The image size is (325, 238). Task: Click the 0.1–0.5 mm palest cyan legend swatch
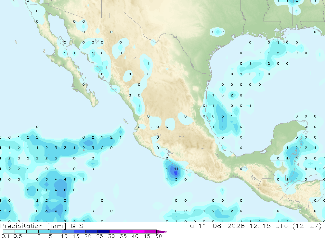coord(9,232)
